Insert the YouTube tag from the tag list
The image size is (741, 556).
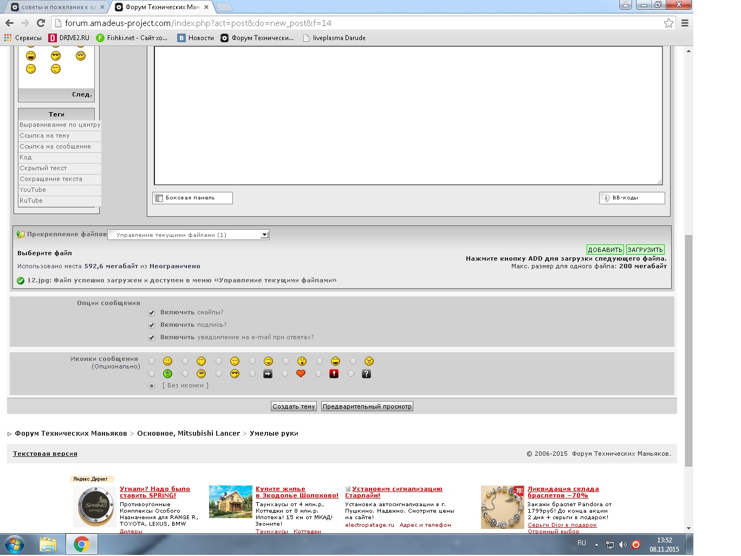[x=33, y=190]
